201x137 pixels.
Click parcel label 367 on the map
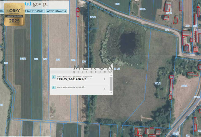[x=45, y=59]
